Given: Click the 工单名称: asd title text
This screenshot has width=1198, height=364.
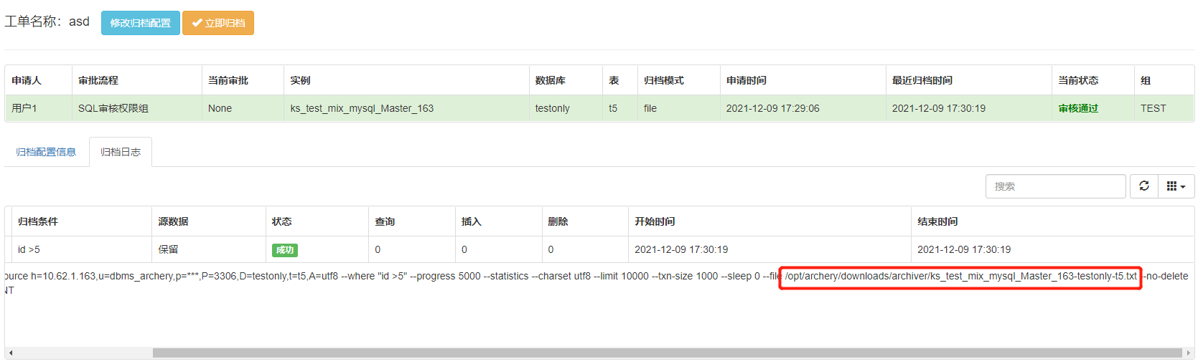Looking at the screenshot, I should click(47, 21).
